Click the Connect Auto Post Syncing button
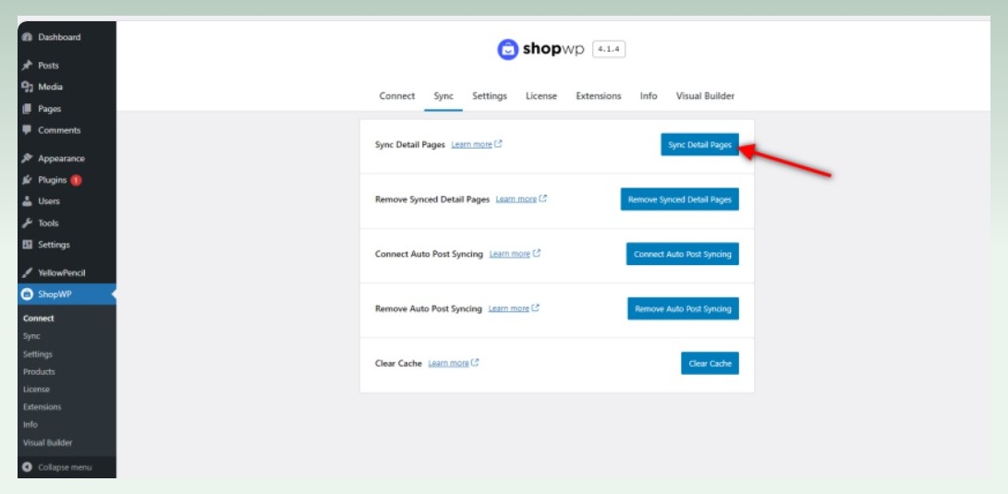 (x=683, y=254)
